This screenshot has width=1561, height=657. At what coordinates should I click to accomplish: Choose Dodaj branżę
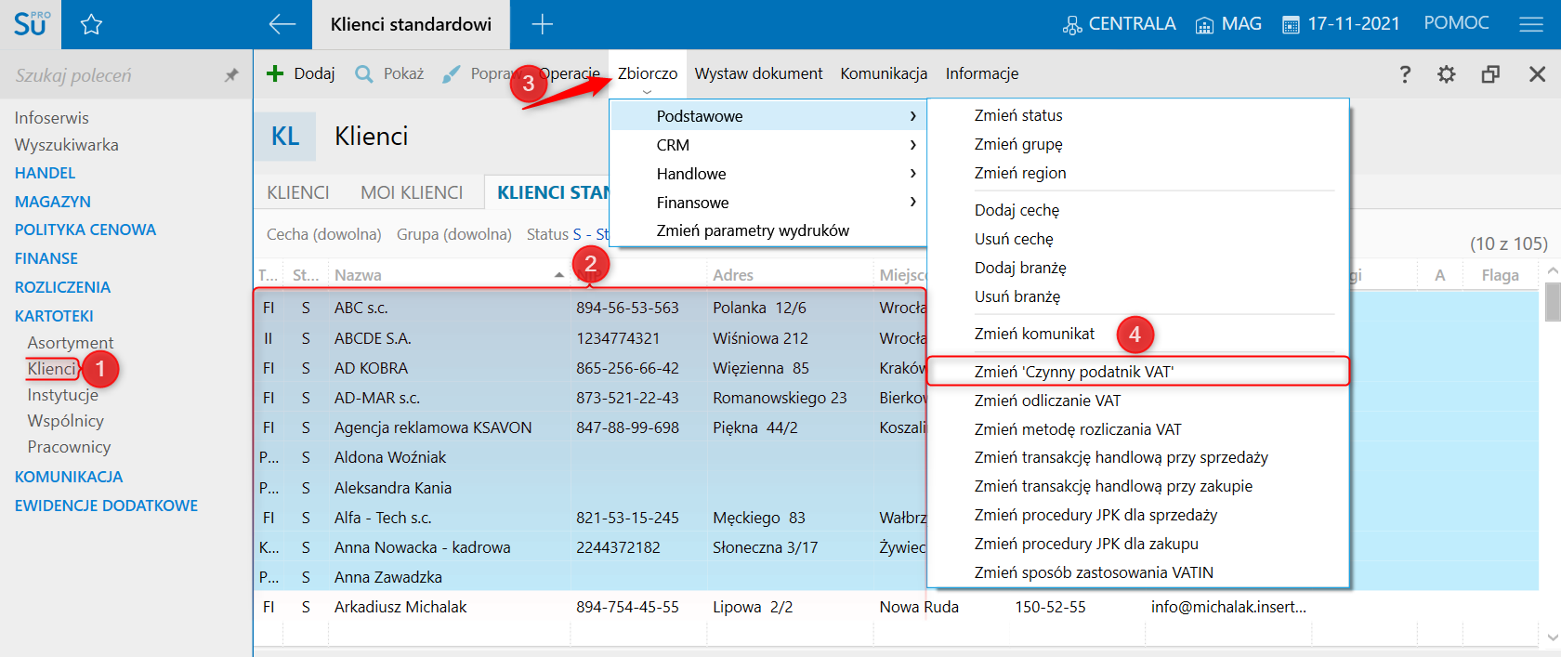pos(1020,268)
